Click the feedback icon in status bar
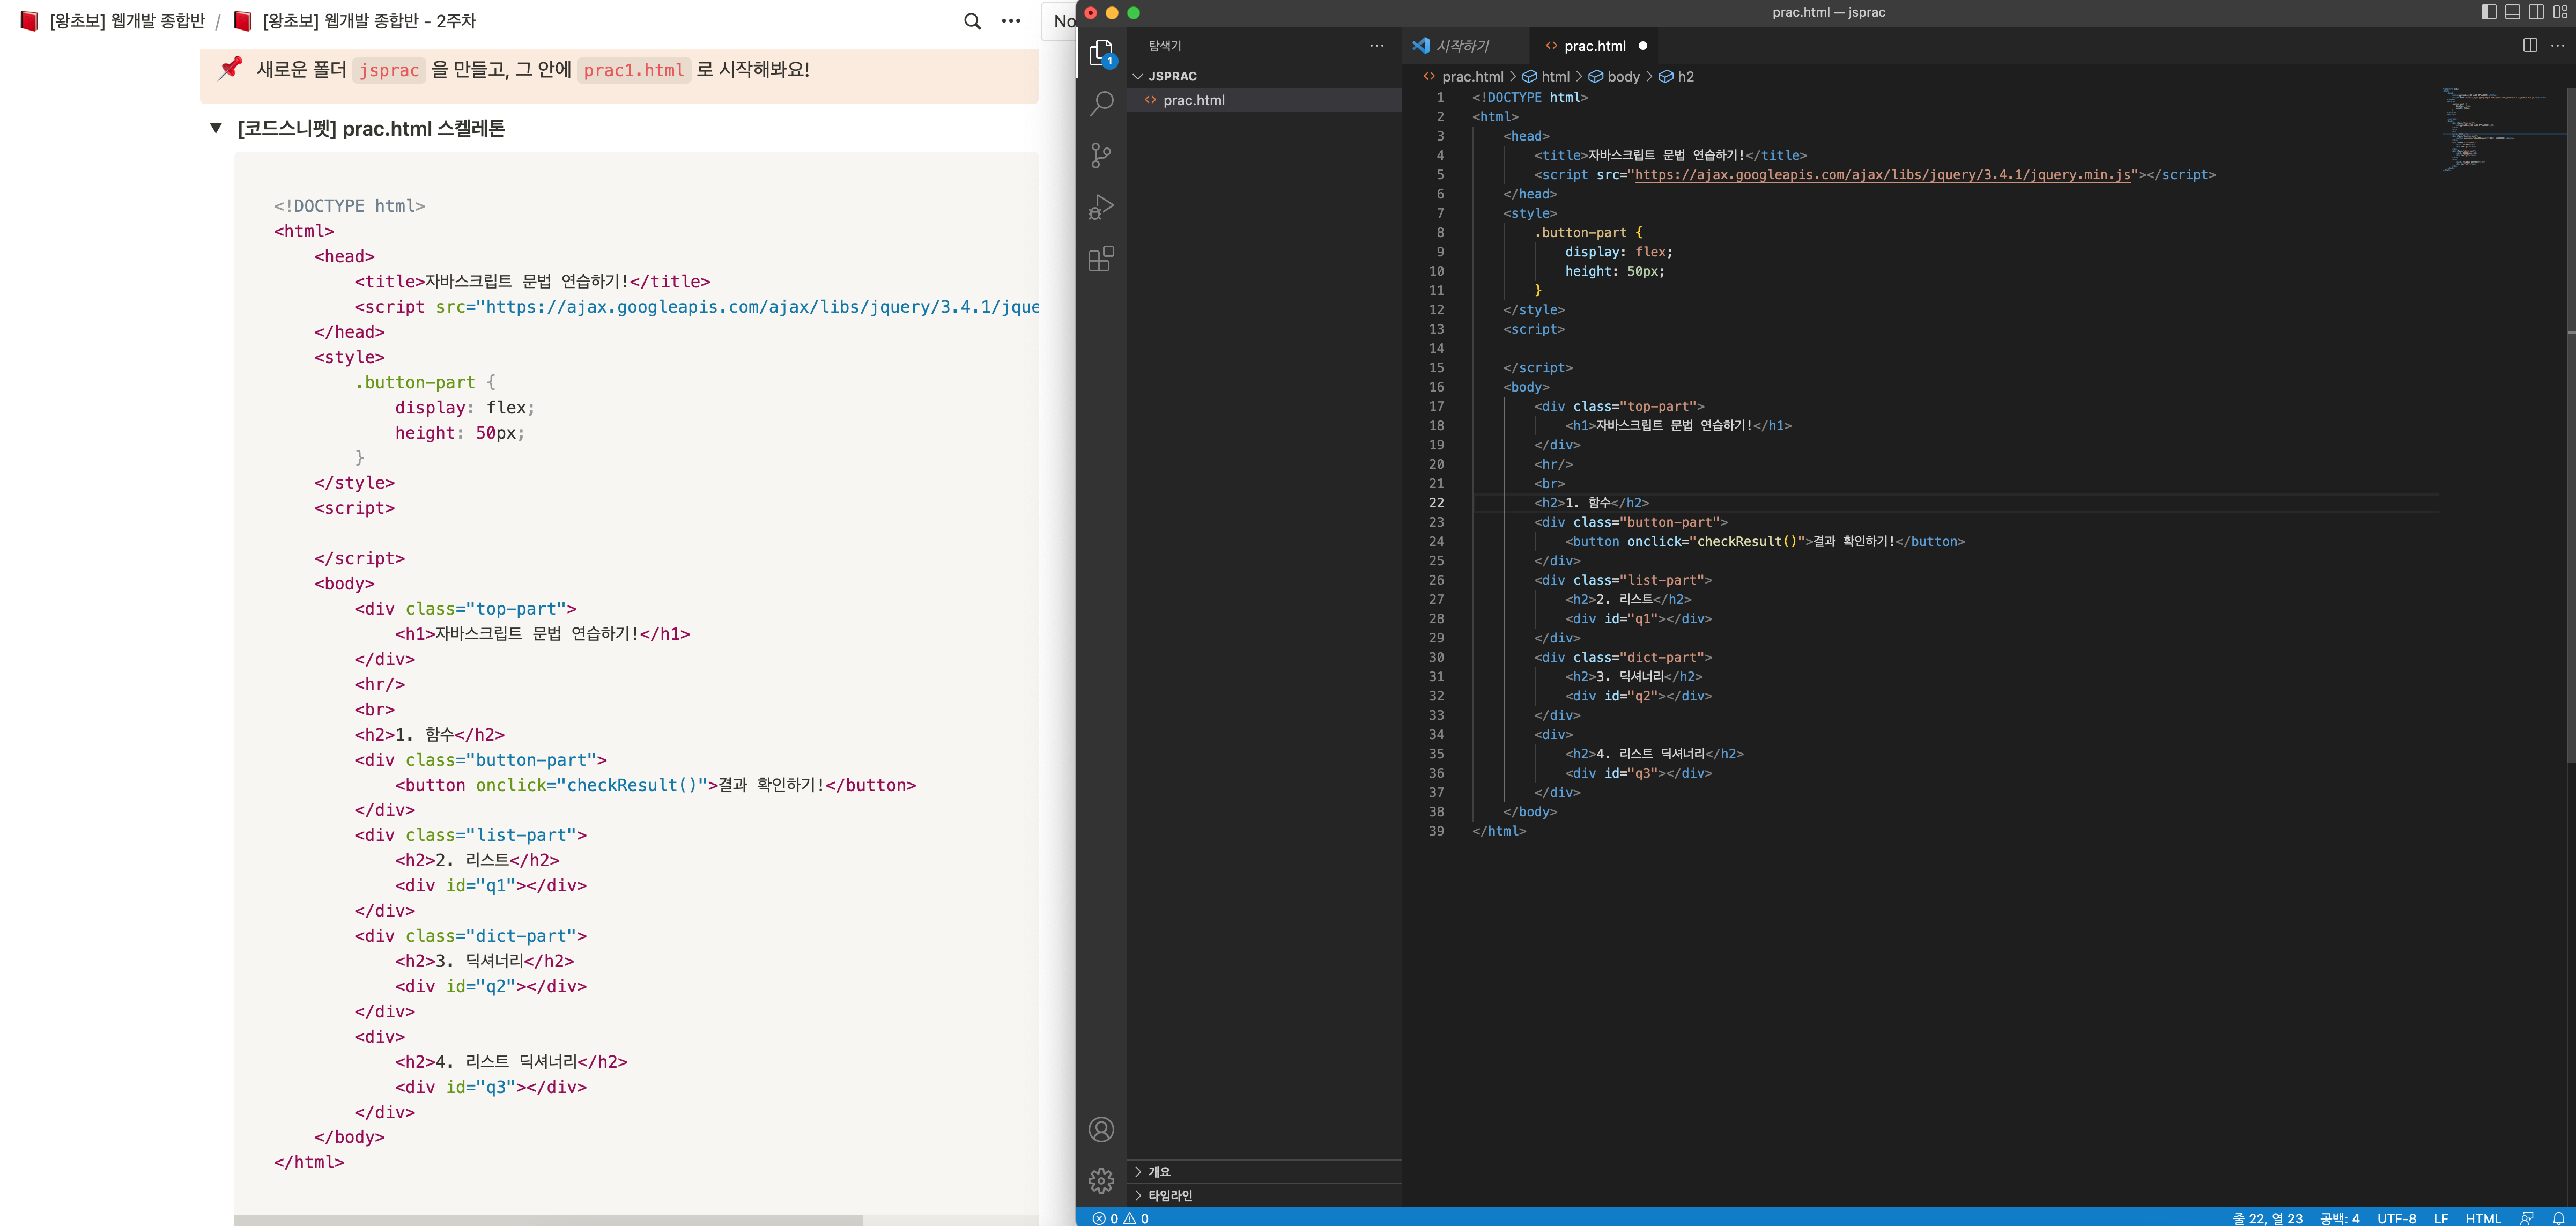The height and width of the screenshot is (1226, 2576). point(2527,1218)
